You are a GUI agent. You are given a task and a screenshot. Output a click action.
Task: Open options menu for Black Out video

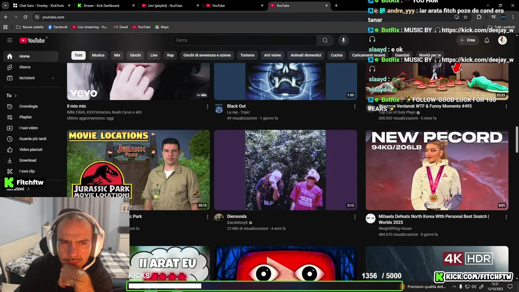tap(355, 107)
